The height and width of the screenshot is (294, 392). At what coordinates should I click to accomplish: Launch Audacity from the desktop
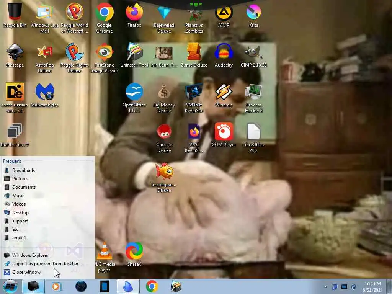224,55
